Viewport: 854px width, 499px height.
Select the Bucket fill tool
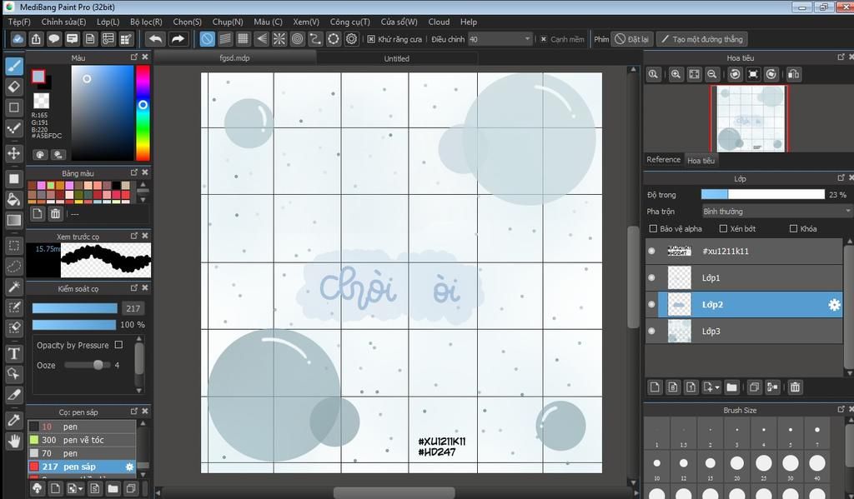(13, 200)
